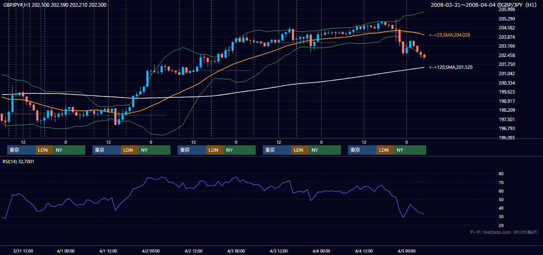Click the 199.625 price axis label
Image resolution: width=543 pixels, height=255 pixels.
pos(507,92)
